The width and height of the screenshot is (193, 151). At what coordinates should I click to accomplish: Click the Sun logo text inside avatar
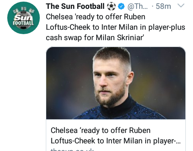click(23, 18)
